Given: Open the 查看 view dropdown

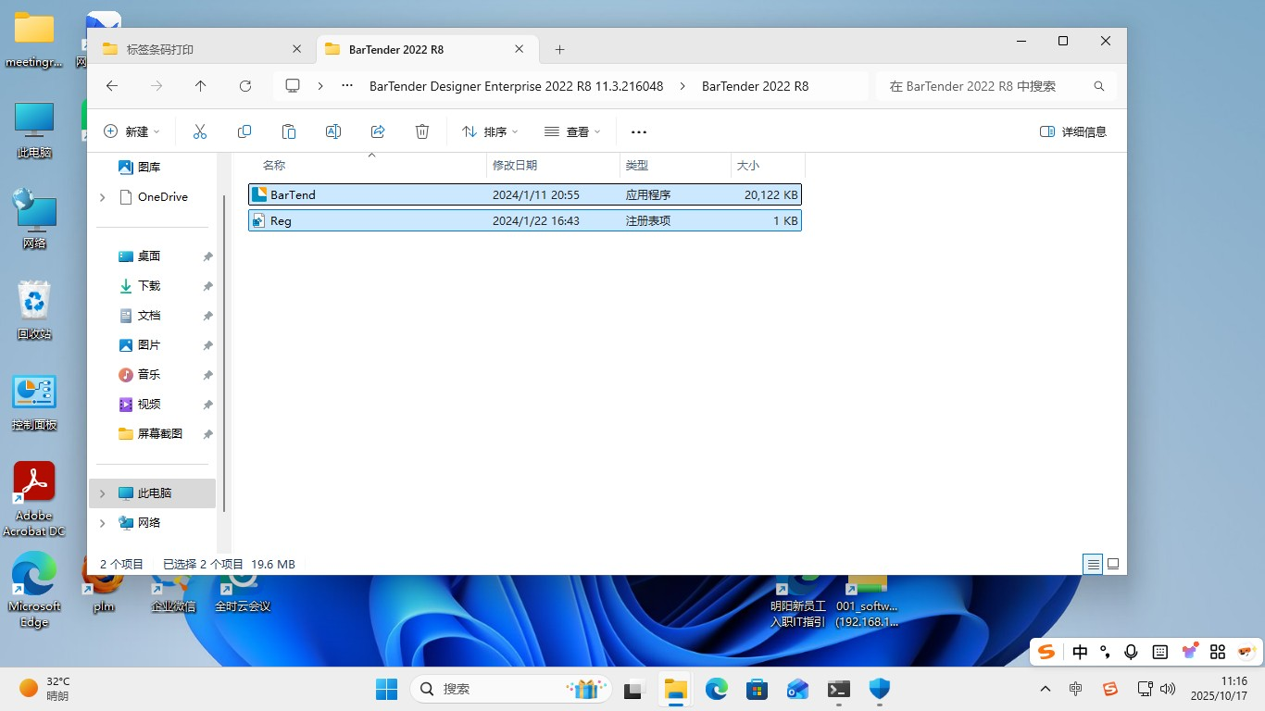Looking at the screenshot, I should [572, 131].
